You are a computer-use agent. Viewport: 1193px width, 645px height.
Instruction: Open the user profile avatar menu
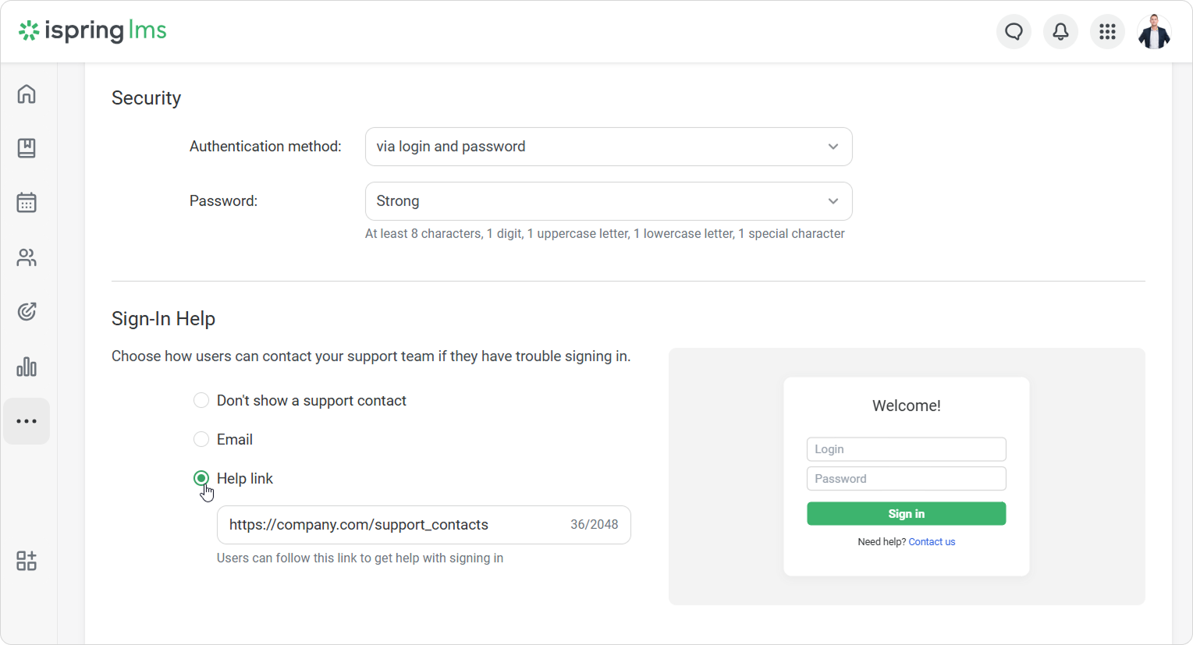click(1154, 32)
